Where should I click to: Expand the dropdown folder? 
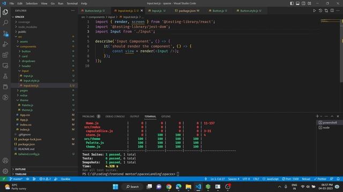pos(44,61)
